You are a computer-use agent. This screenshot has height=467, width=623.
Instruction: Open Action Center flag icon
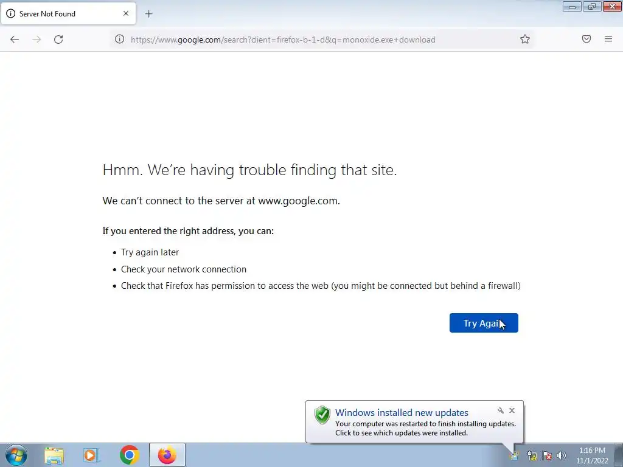pyautogui.click(x=547, y=455)
